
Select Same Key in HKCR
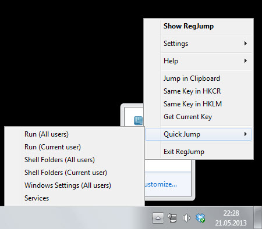click(199, 91)
